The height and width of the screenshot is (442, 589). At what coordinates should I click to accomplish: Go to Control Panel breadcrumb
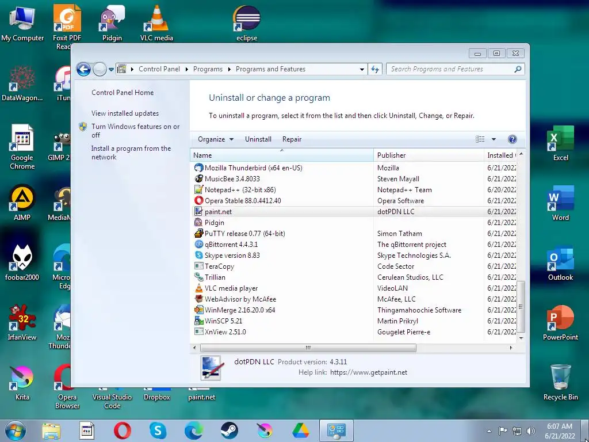(159, 69)
